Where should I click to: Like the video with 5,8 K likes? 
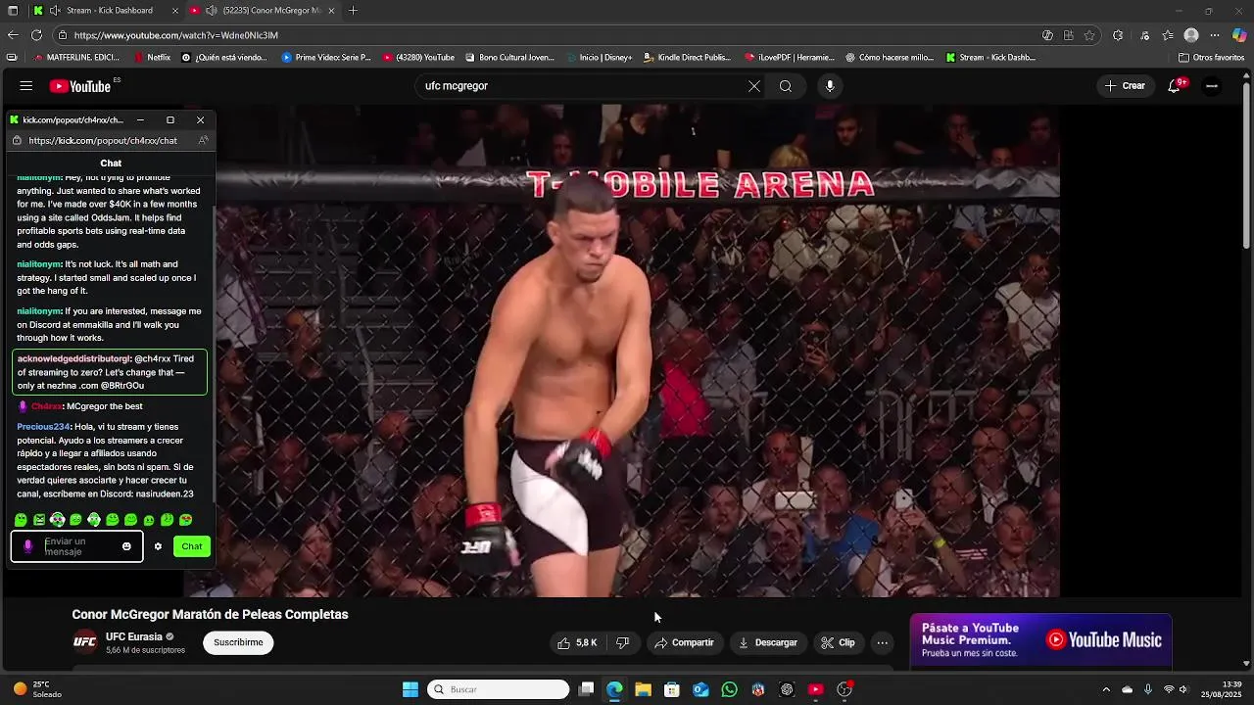577,642
